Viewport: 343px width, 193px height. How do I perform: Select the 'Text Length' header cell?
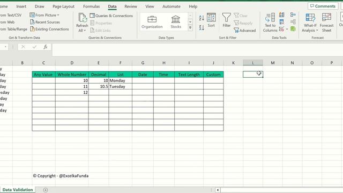click(x=189, y=75)
